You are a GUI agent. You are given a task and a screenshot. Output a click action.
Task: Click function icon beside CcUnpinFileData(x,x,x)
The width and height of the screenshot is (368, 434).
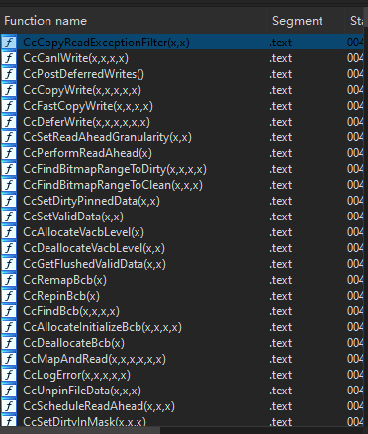(x=9, y=391)
